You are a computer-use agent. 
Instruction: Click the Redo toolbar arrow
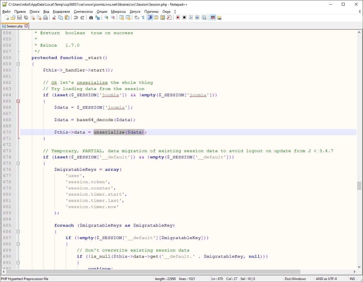click(82, 18)
